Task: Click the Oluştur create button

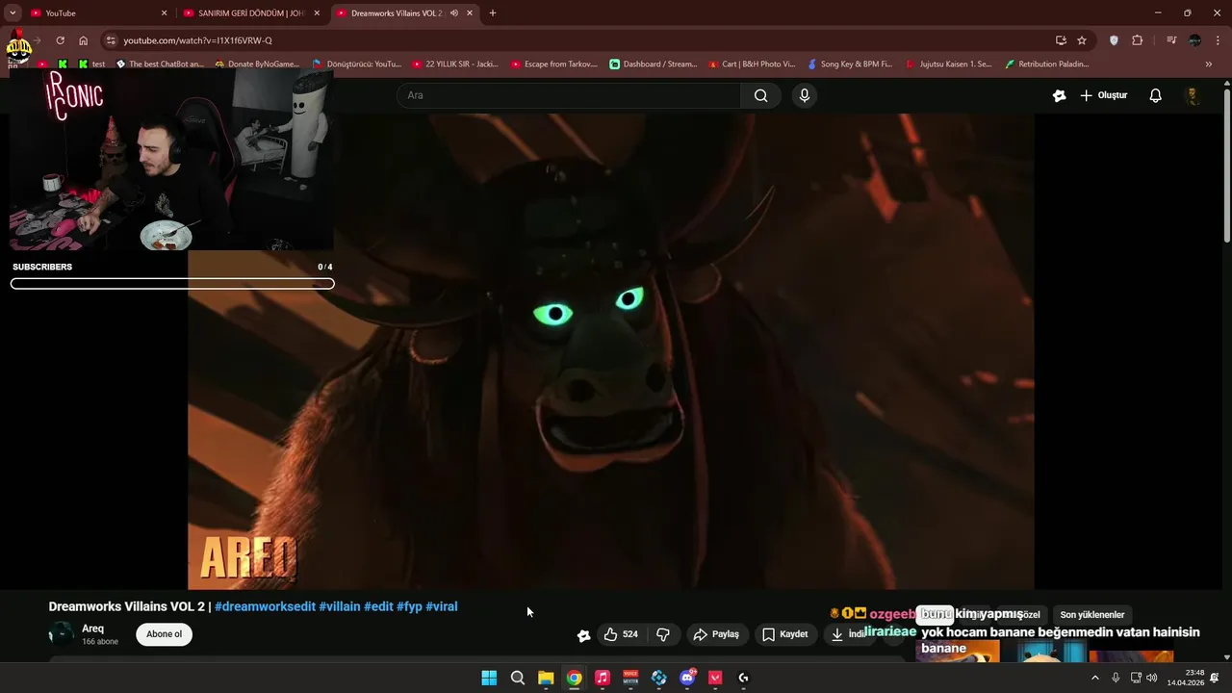Action: [1103, 95]
